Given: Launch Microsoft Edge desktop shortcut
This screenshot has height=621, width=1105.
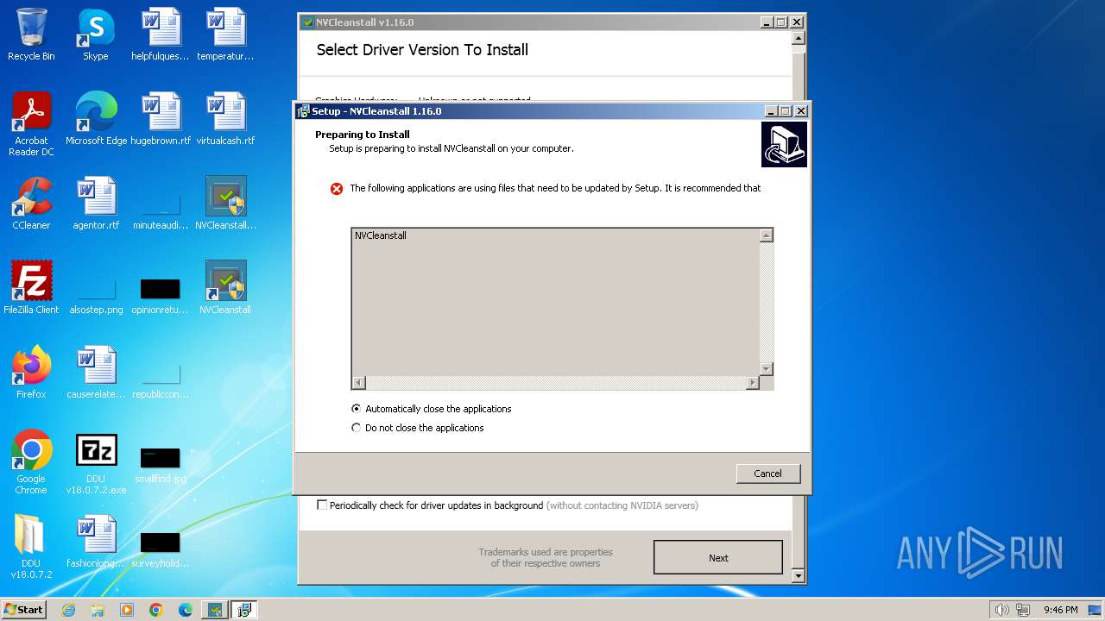Looking at the screenshot, I should pos(96,119).
